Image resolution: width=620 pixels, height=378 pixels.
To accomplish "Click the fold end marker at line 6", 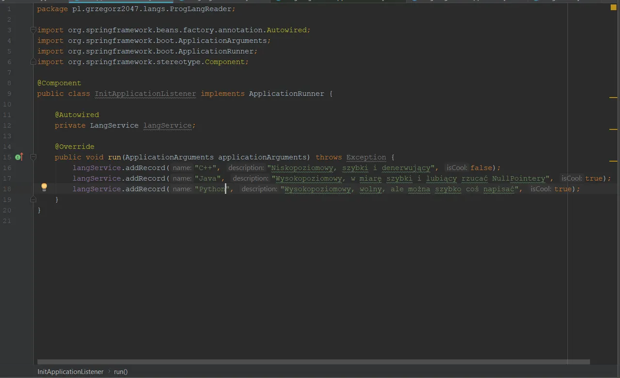I will tap(33, 61).
